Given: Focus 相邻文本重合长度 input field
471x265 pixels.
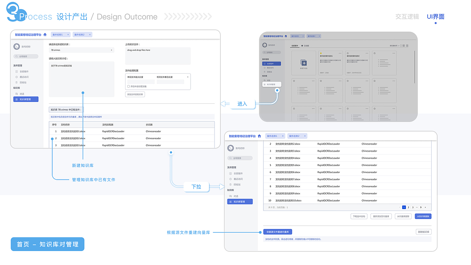Looking at the screenshot, I should [x=170, y=82].
